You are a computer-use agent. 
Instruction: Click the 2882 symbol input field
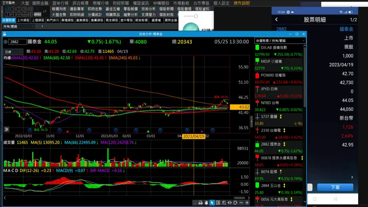click(17, 42)
